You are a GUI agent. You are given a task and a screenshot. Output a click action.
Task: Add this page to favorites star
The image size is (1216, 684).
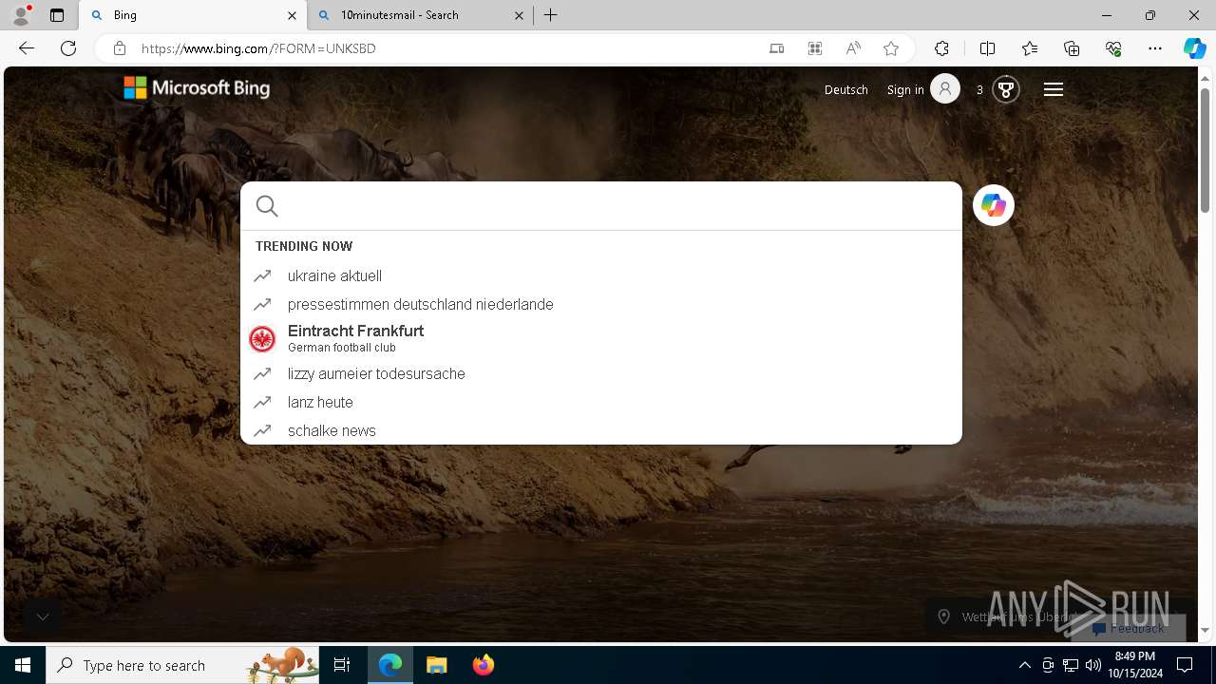891,48
